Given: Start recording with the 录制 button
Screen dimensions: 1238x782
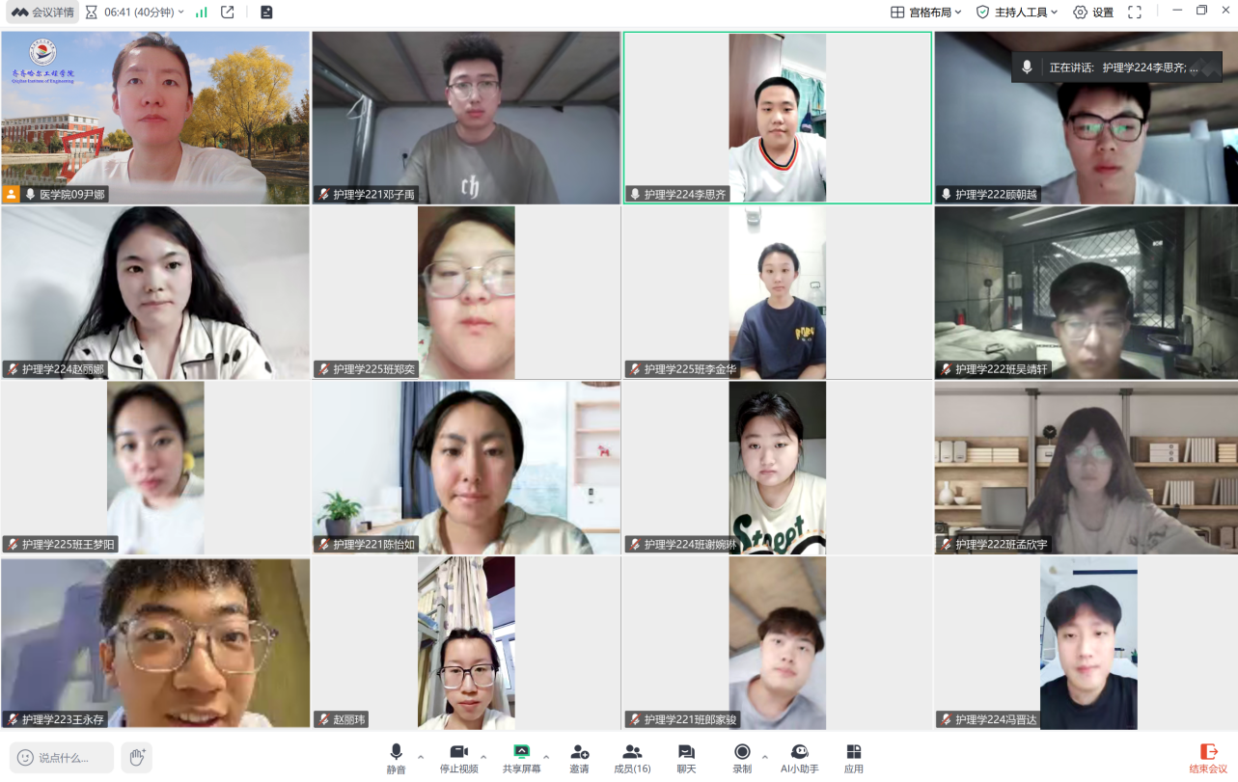Looking at the screenshot, I should (741, 757).
